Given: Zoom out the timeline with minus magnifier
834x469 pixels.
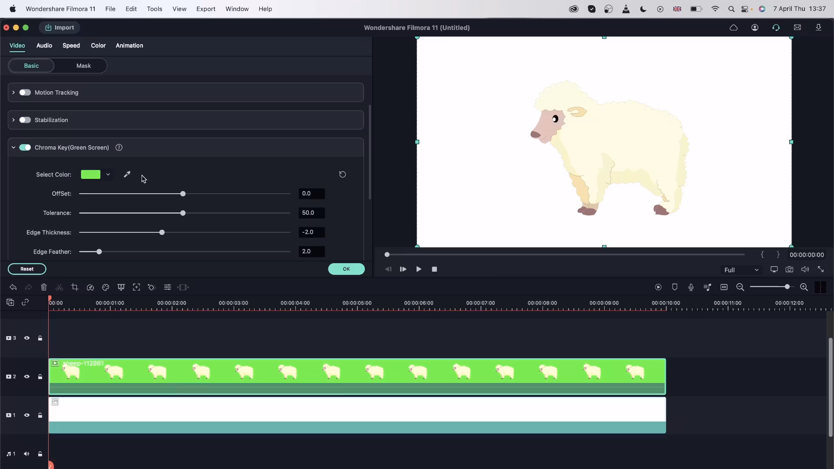Looking at the screenshot, I should pos(740,287).
